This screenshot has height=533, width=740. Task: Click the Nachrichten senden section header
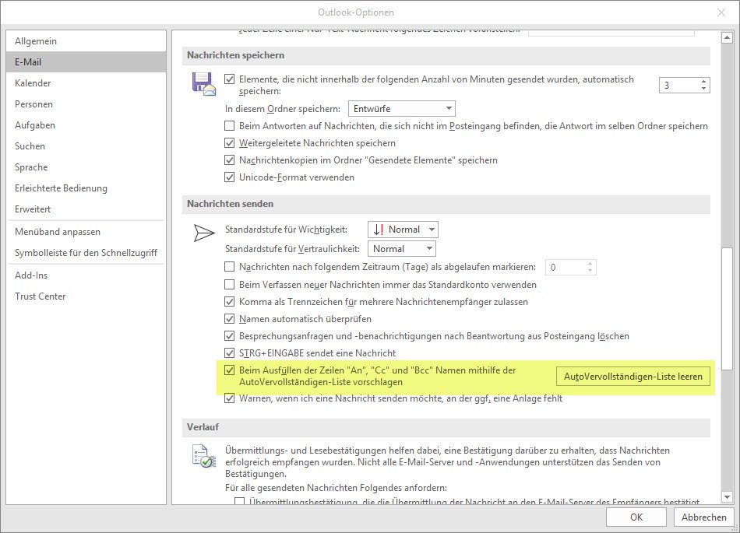(446, 204)
